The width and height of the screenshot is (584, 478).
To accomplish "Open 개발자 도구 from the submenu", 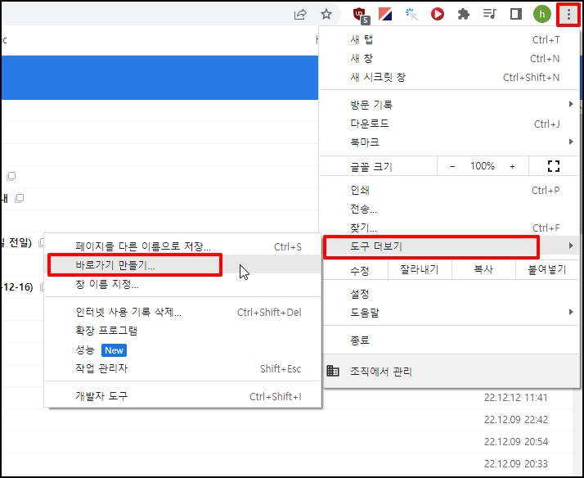I will click(x=182, y=396).
